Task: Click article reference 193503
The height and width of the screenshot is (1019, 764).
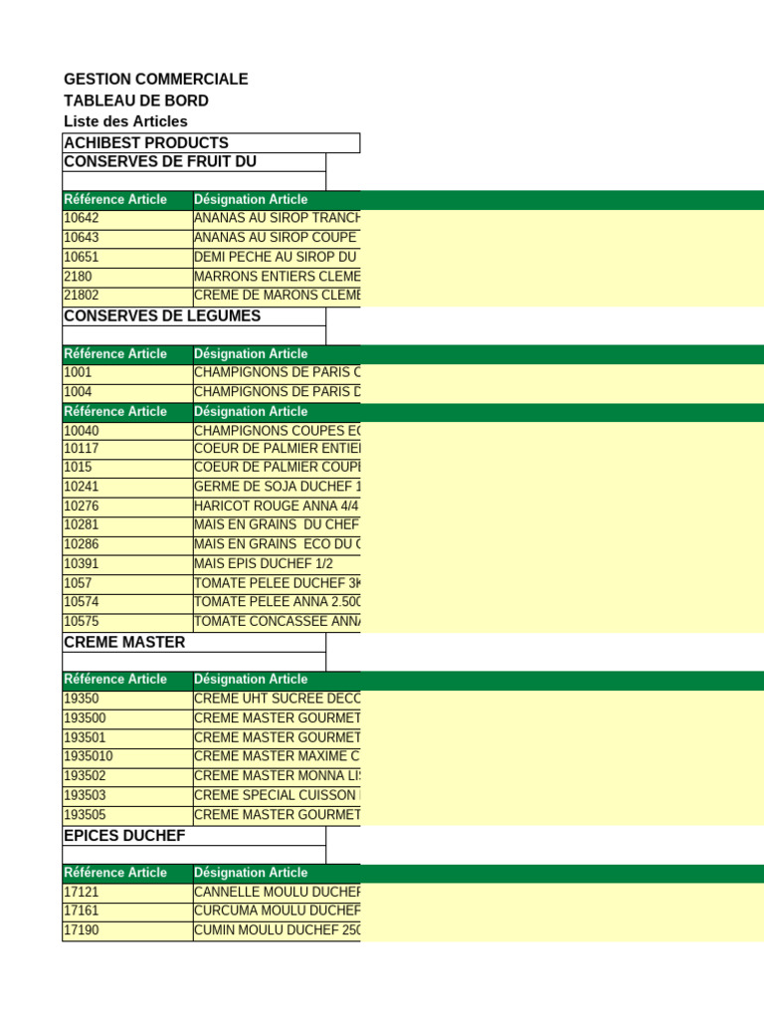Action: point(127,796)
